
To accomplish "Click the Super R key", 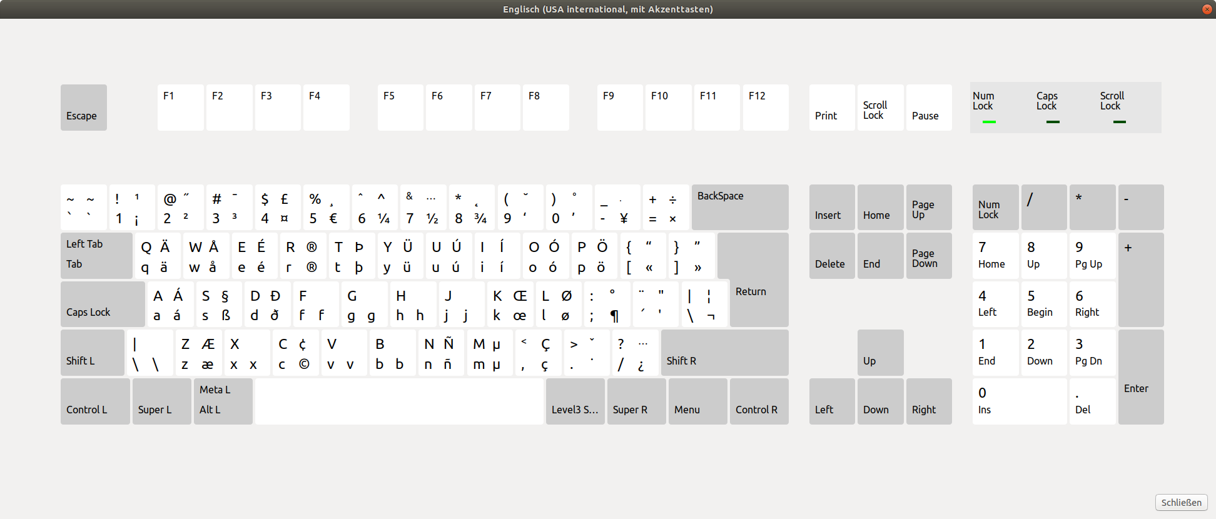I will [x=637, y=401].
